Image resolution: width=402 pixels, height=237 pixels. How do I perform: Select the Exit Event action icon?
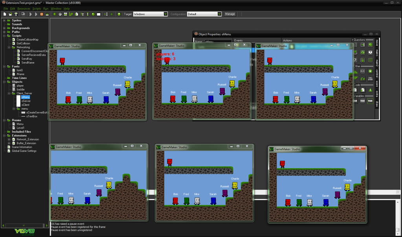coord(370,71)
